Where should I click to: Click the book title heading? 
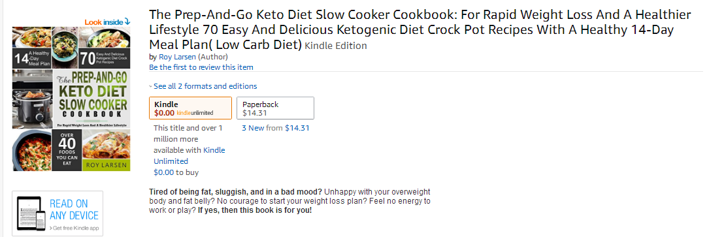coord(420,30)
